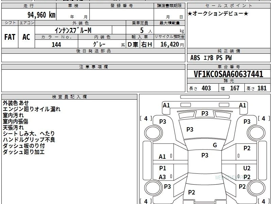The width and height of the screenshot is (272, 204).
Task: Select the P2 mark on the rear hatch
Action: 192,192
